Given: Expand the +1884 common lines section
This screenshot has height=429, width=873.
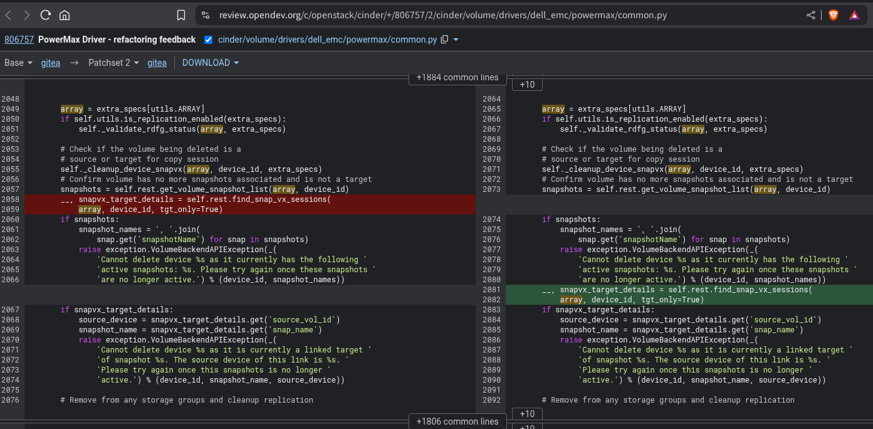Looking at the screenshot, I should (457, 78).
